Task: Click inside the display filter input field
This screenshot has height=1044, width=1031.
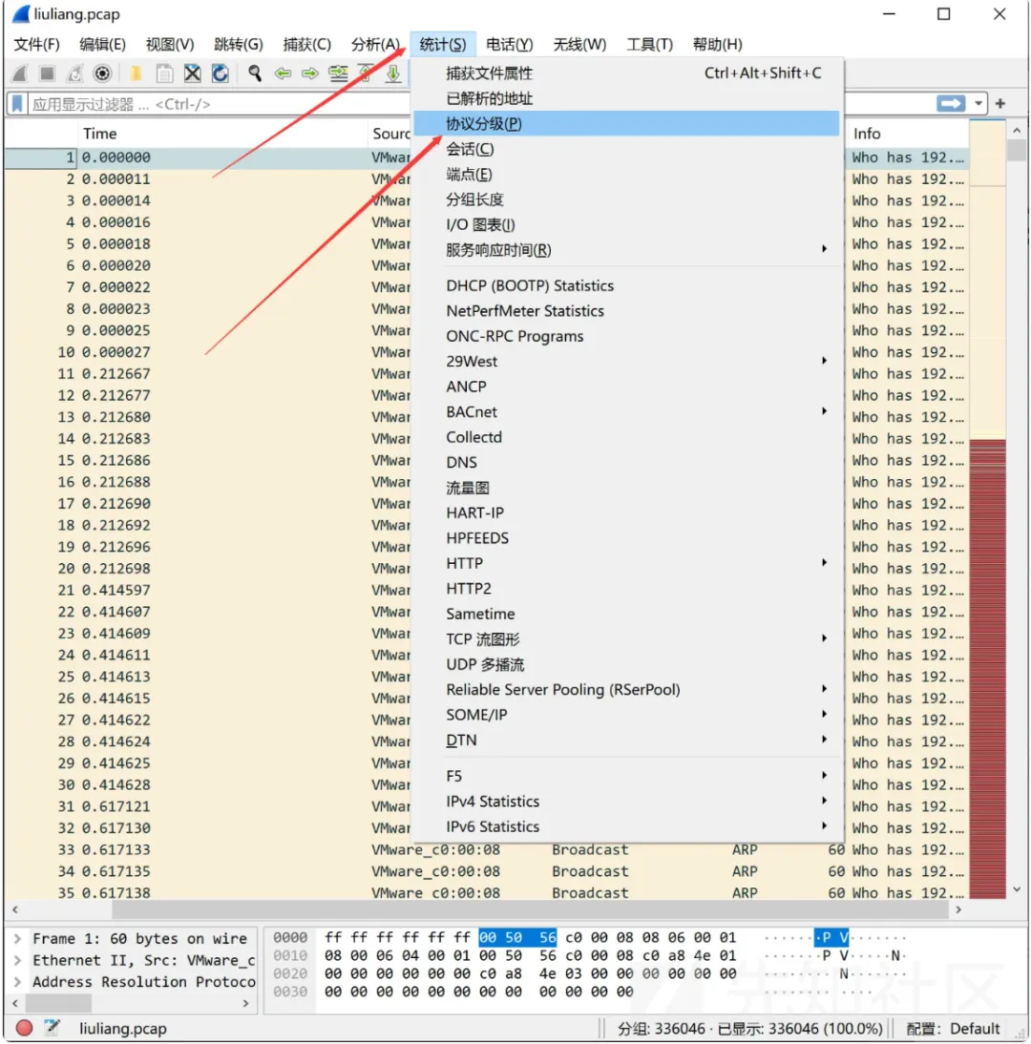Action: [219, 104]
